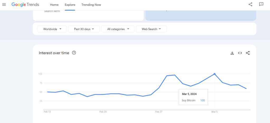Click the Mar 5 axis label
Screen dimensions: 270x123
215,112
